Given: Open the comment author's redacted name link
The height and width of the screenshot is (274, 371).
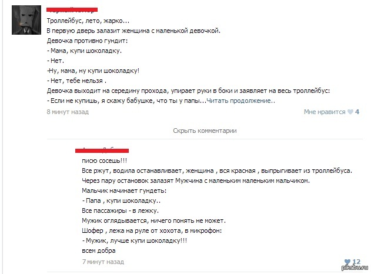Looking at the screenshot, I should (x=105, y=151).
